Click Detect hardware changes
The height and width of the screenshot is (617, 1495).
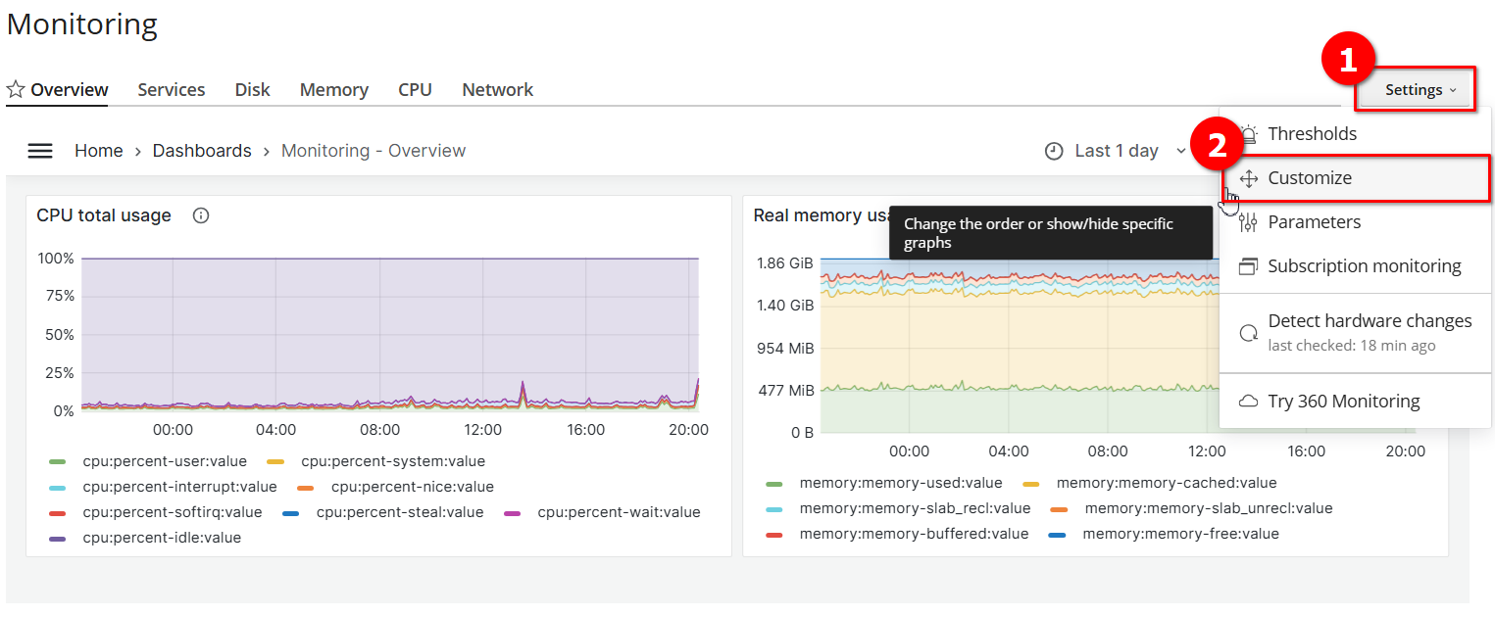click(1356, 333)
